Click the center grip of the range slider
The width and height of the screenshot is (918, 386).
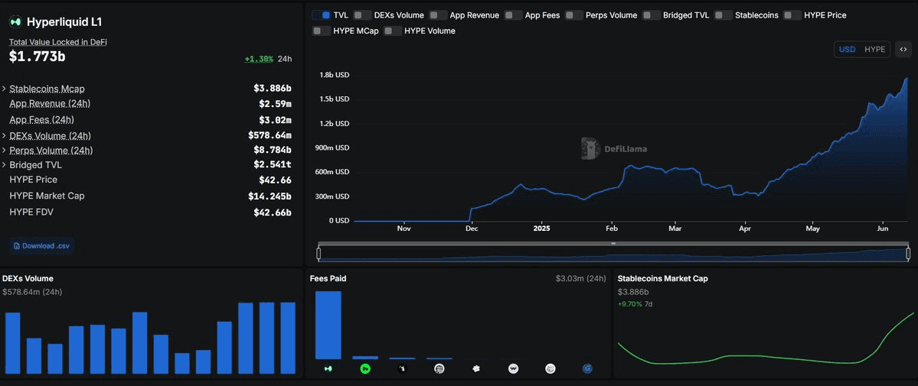613,243
